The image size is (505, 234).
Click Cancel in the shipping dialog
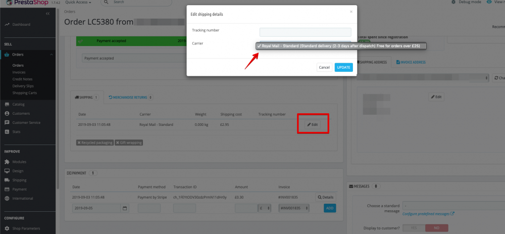point(324,67)
